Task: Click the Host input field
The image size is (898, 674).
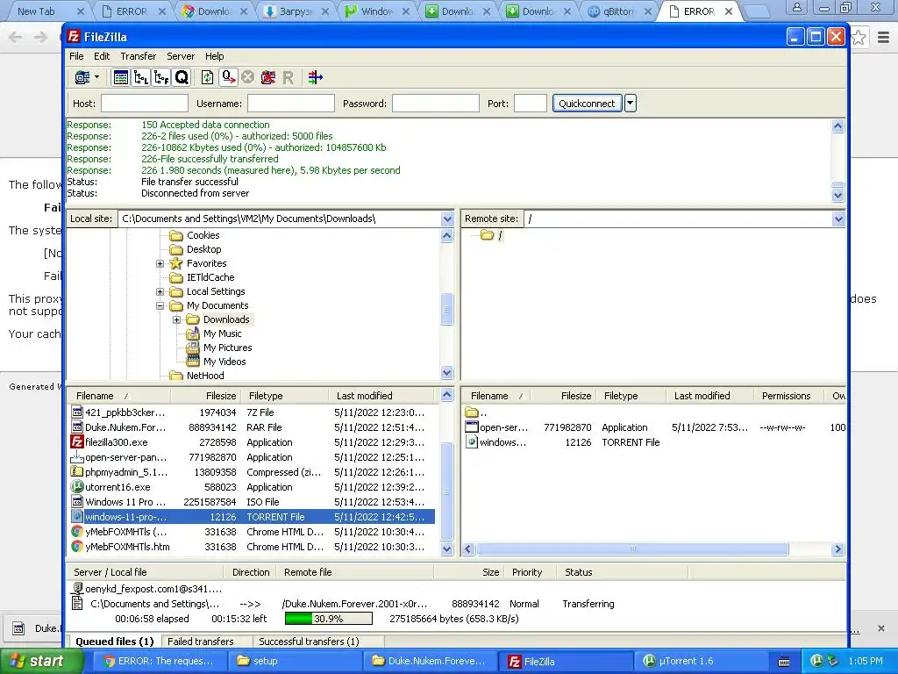Action: [x=145, y=104]
